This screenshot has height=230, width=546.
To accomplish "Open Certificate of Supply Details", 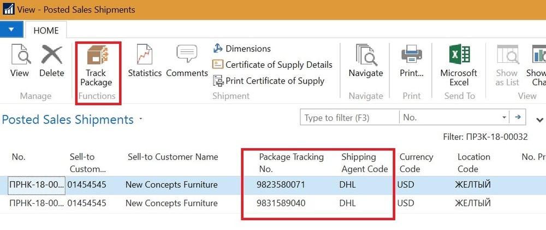I will (272, 64).
